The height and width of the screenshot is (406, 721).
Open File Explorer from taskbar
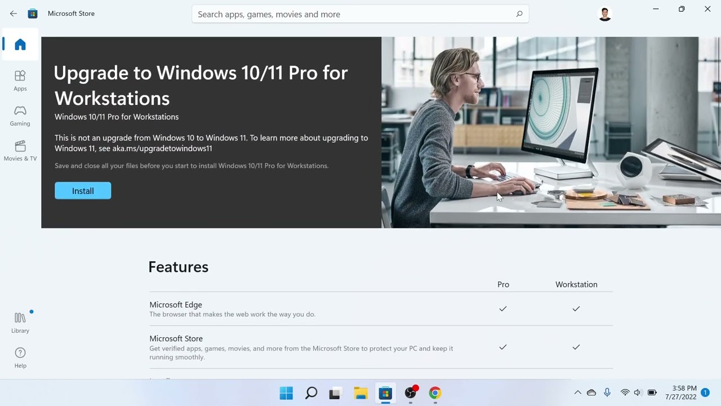click(360, 393)
